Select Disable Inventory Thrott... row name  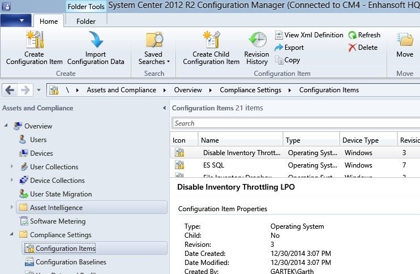242,153
